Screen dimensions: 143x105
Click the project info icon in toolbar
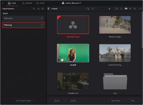(121, 9)
